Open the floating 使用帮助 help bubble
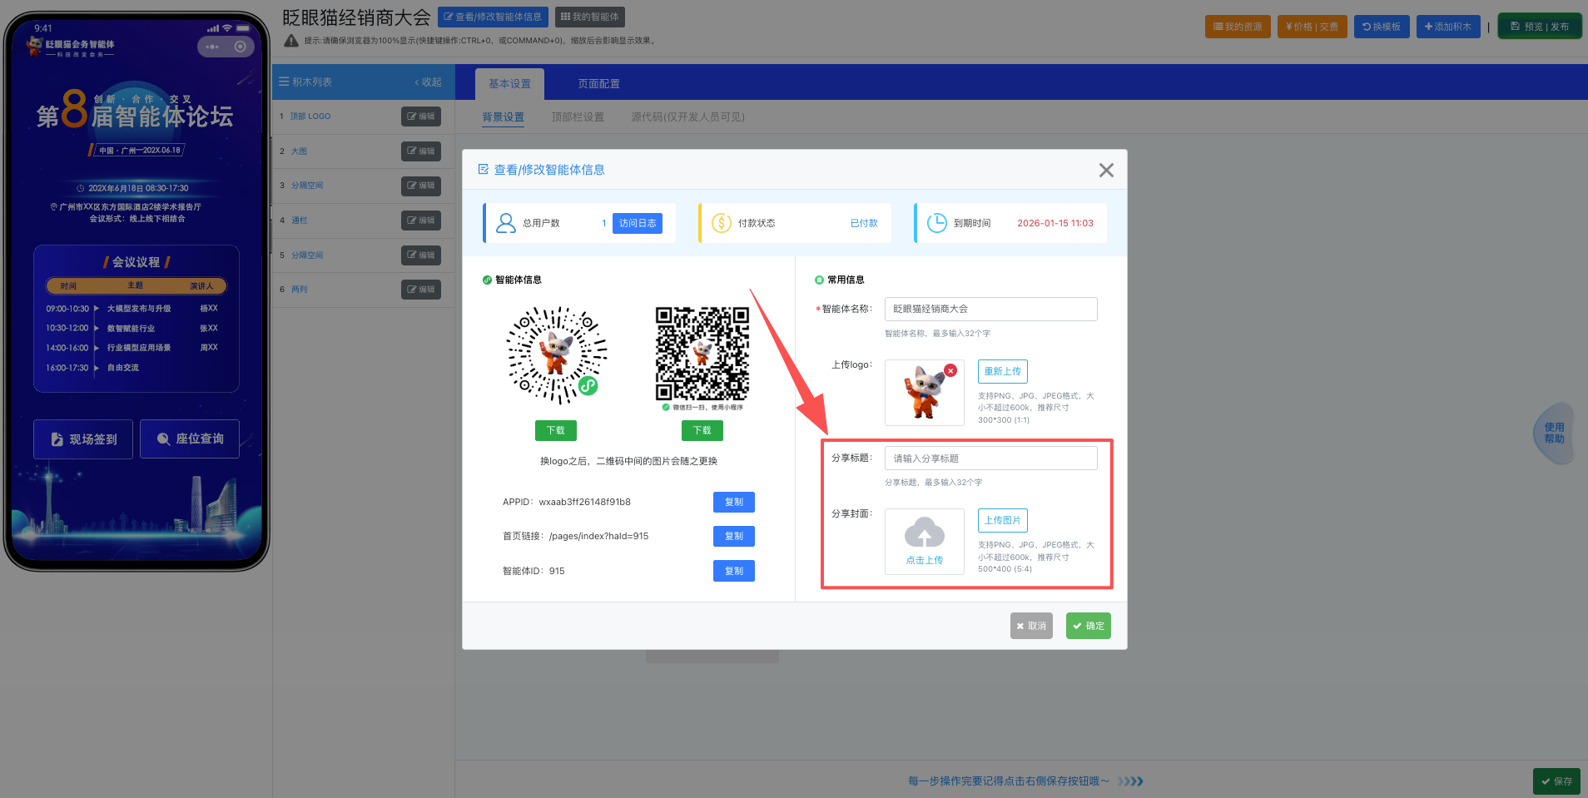This screenshot has width=1588, height=798. pyautogui.click(x=1553, y=433)
